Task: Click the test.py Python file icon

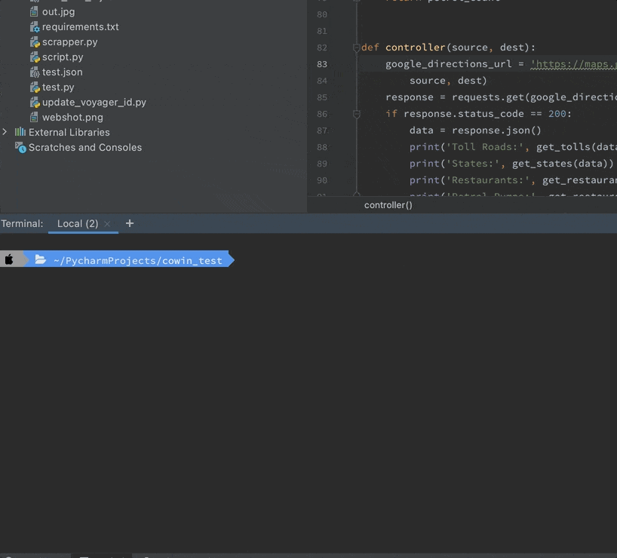Action: [x=35, y=87]
